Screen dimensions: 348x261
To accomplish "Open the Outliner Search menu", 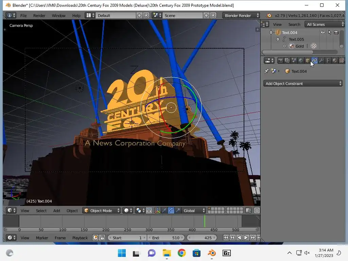I will [294, 24].
